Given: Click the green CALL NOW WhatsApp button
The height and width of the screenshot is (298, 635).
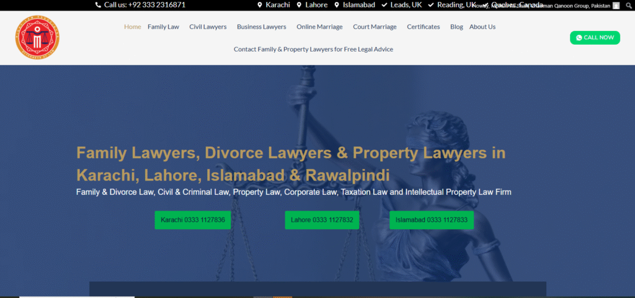Looking at the screenshot, I should [595, 38].
